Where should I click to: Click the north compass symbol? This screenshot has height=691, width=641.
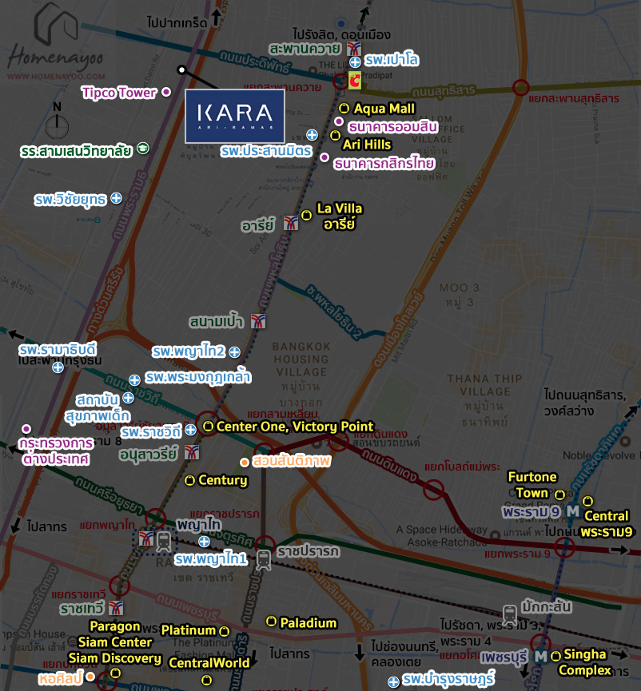pos(56,124)
